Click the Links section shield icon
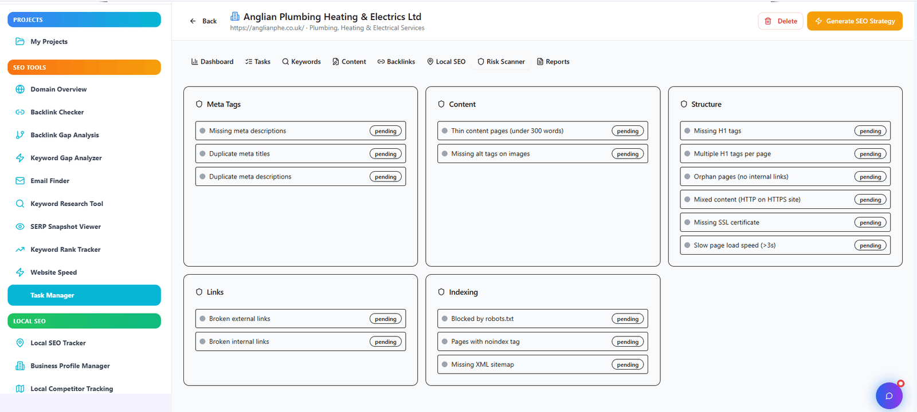This screenshot has height=412, width=917. pos(199,292)
